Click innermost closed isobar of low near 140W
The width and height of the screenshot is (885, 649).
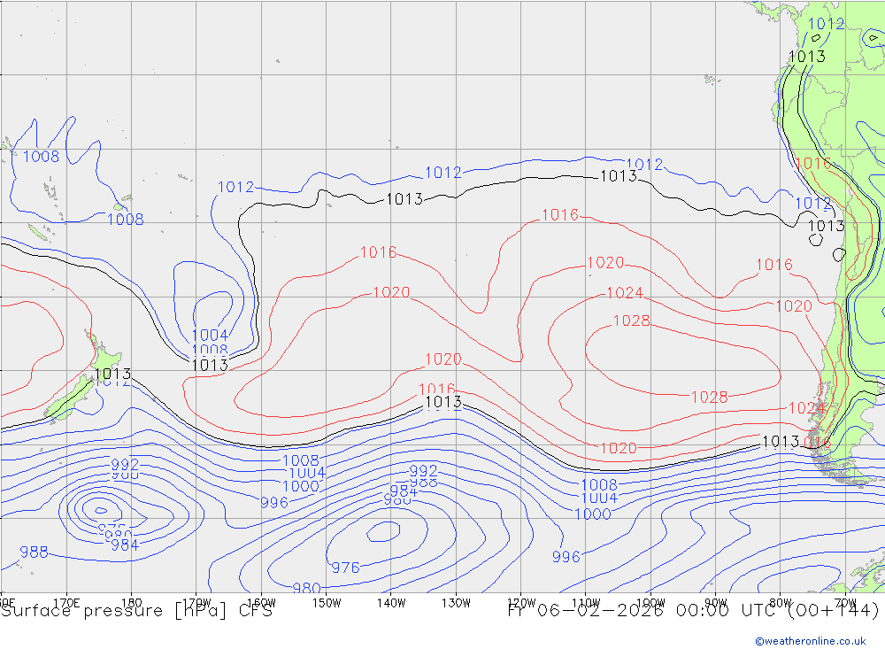384,531
